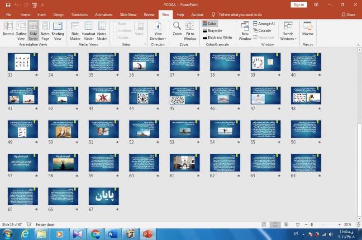362x240 pixels.
Task: Select slide 67 thumbnail
Action: [104, 196]
